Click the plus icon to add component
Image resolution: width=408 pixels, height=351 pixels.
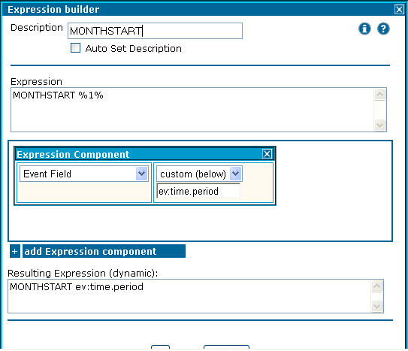click(x=15, y=251)
